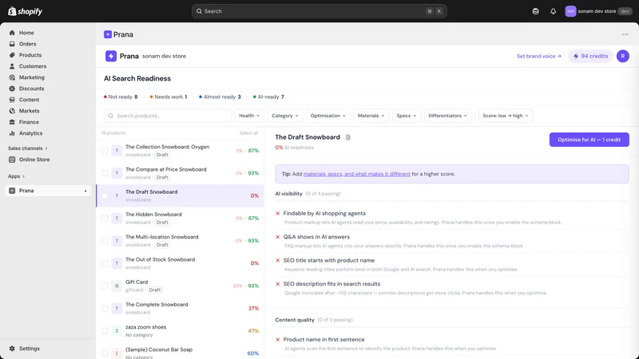
Task: Go to Orders in sidebar menu
Action: click(27, 44)
